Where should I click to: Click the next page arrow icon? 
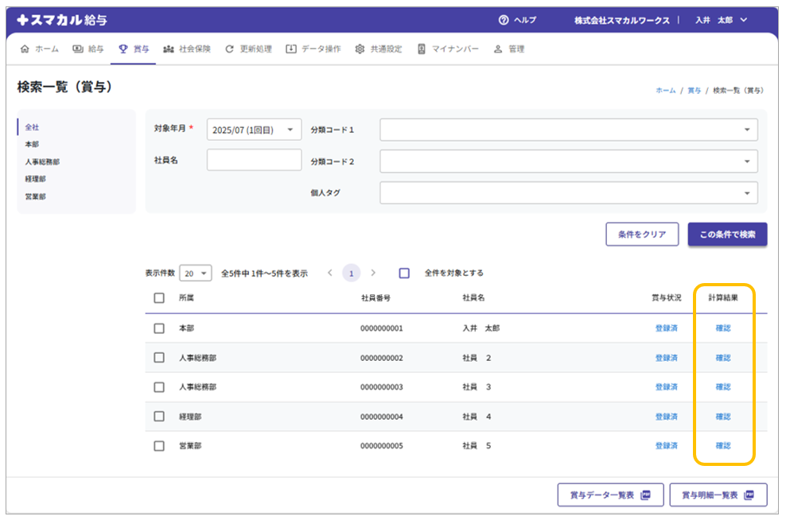pyautogui.click(x=373, y=273)
